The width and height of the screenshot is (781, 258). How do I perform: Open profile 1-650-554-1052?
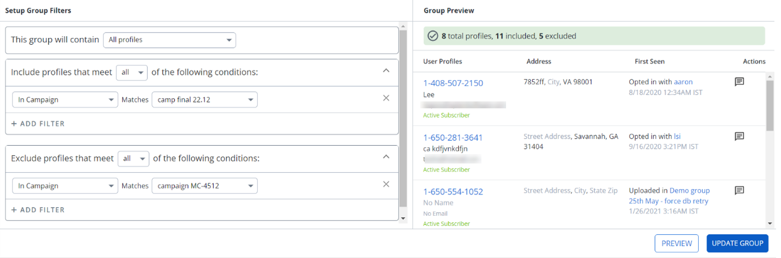tap(453, 192)
